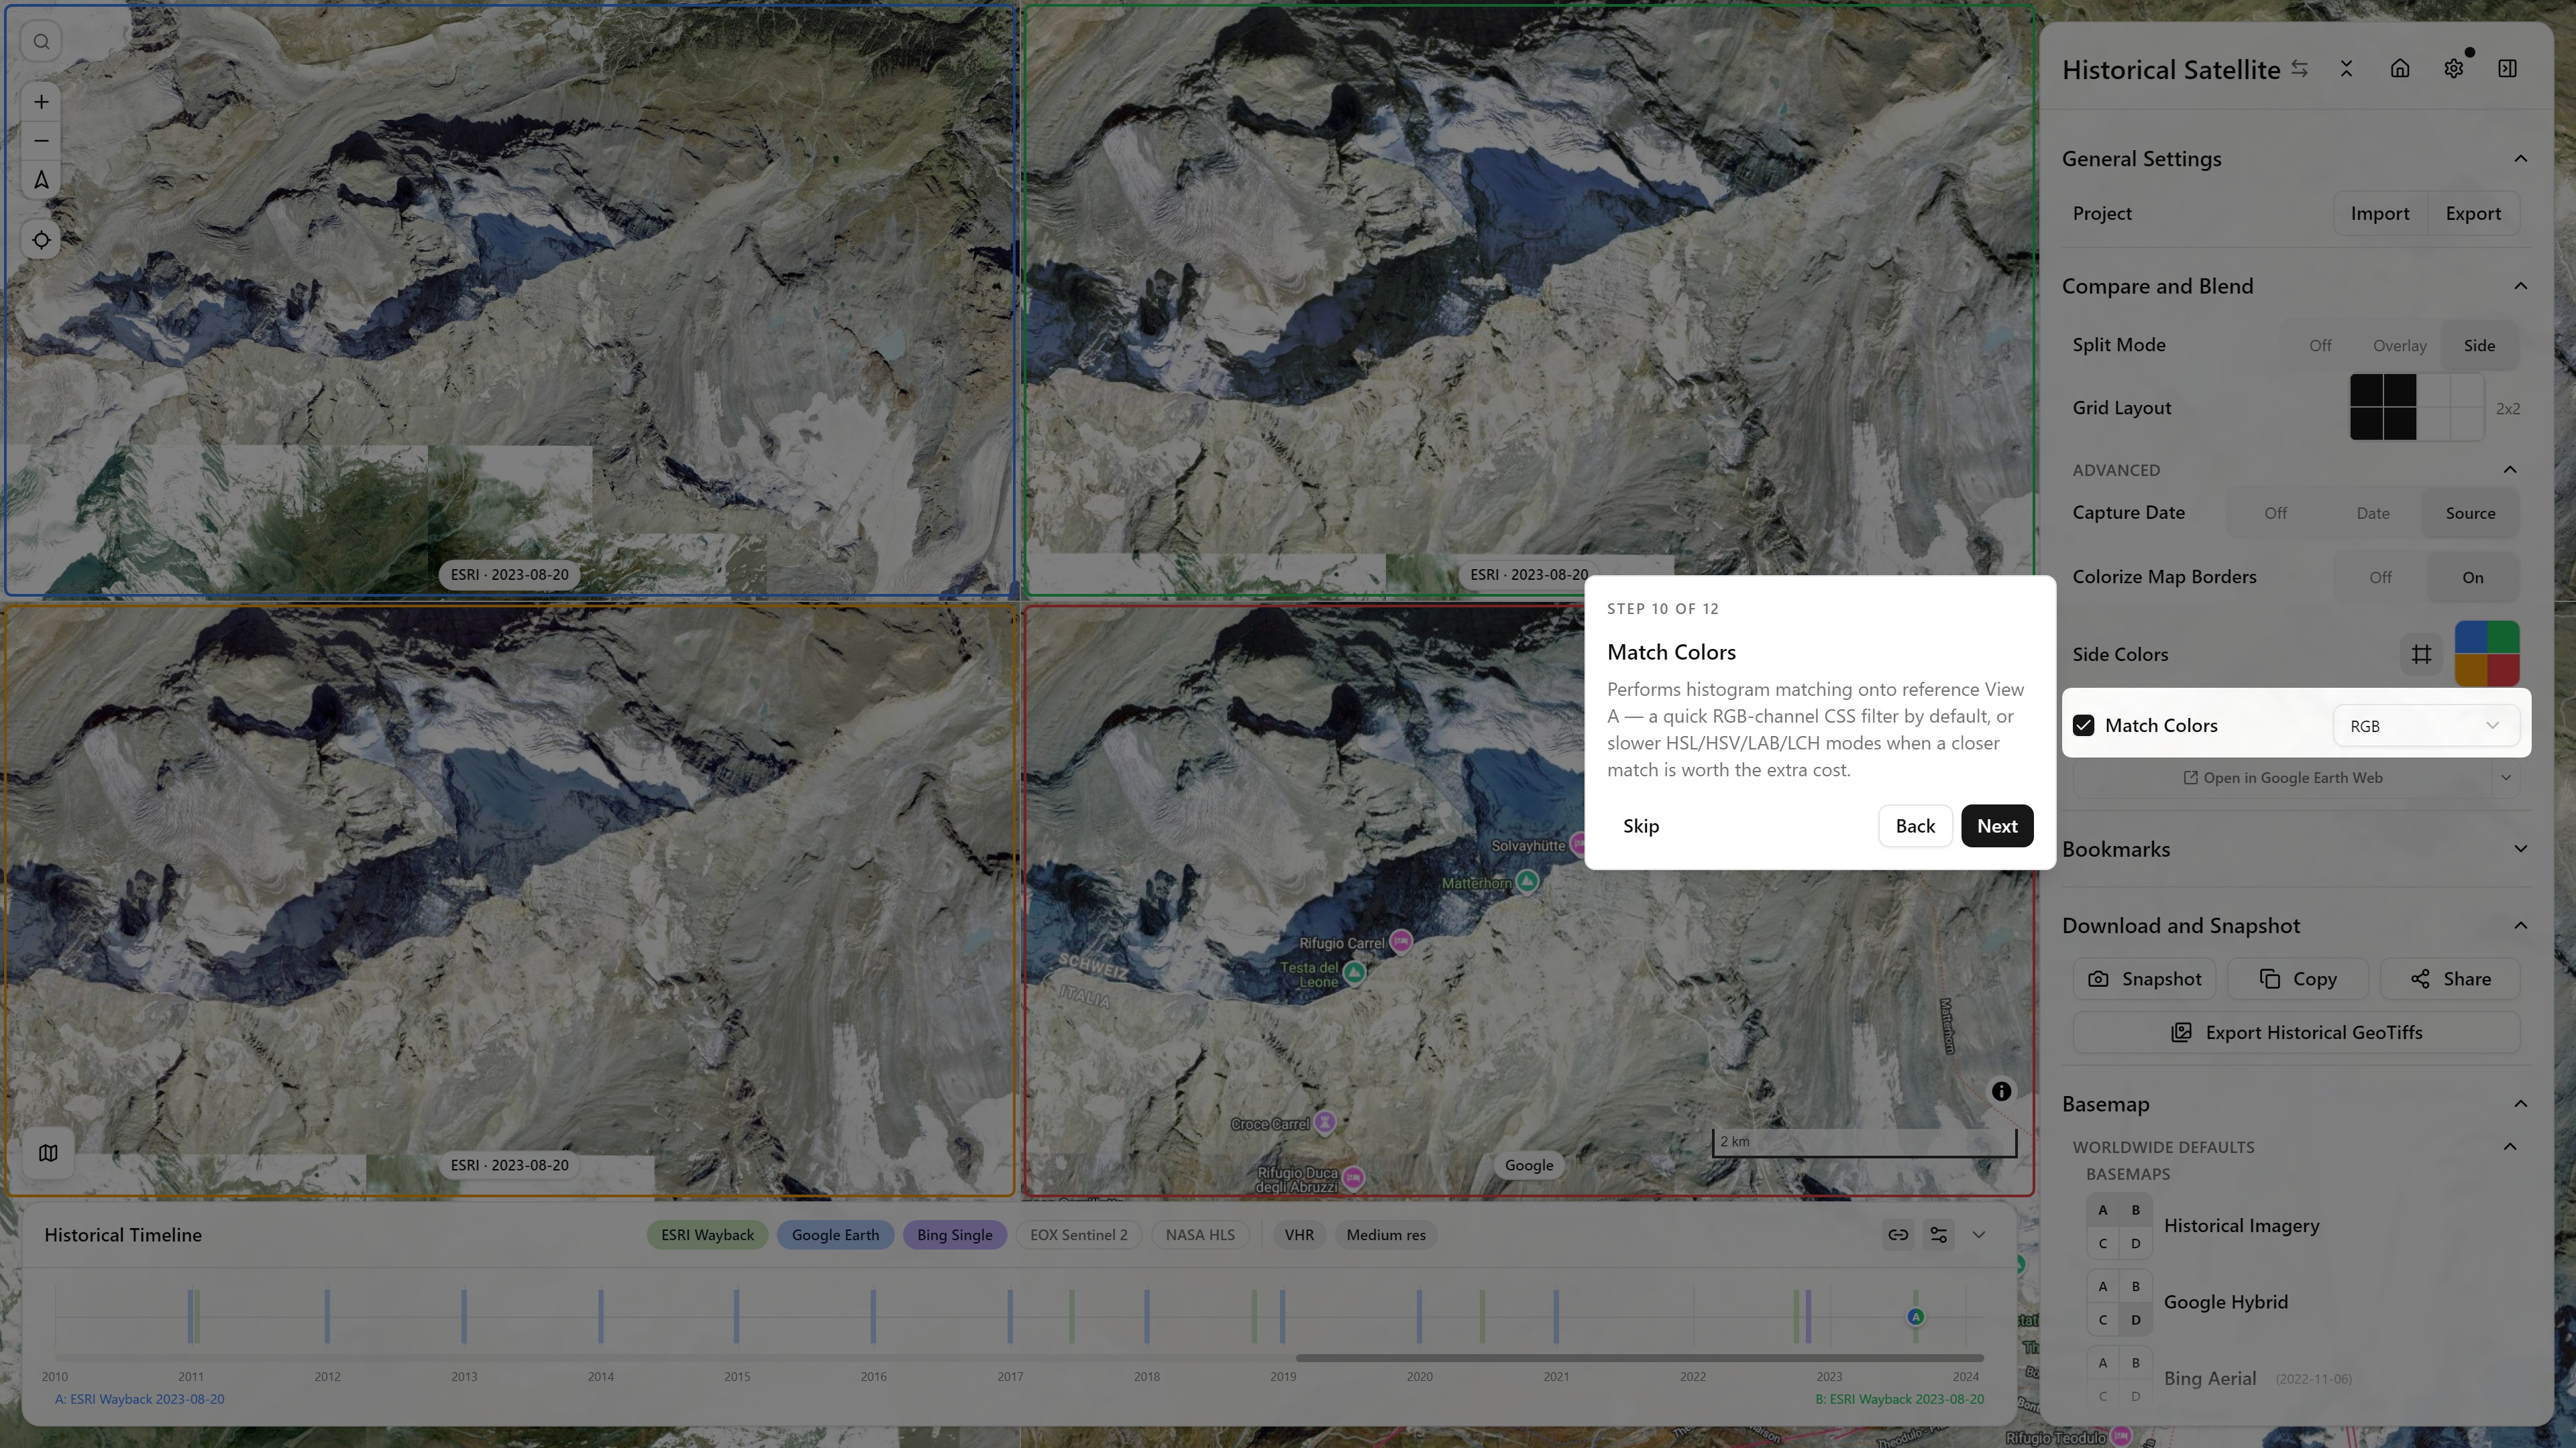Open the basemap map-fold icon
Image resolution: width=2576 pixels, height=1448 pixels.
pos(48,1153)
